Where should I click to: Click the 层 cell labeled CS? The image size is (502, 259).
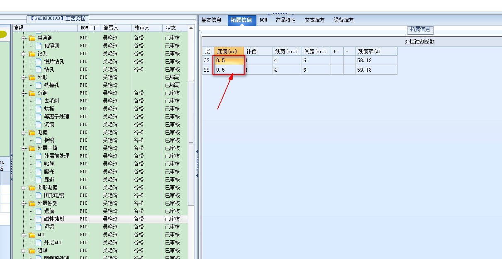[x=208, y=61]
